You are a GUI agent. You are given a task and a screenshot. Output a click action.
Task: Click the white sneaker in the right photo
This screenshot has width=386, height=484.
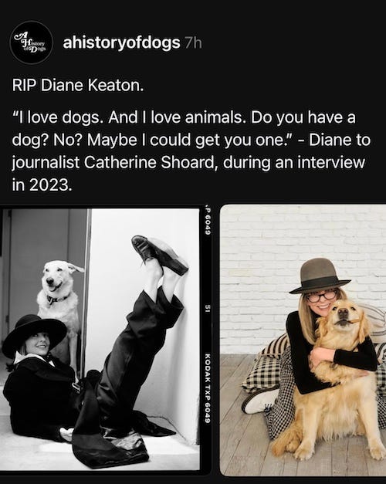(259, 401)
